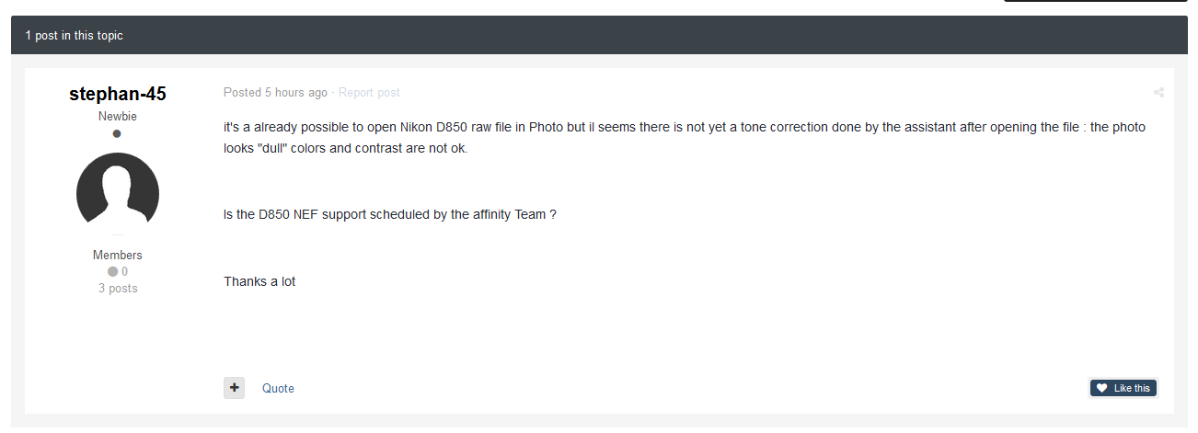Click the share icon on the post
This screenshot has height=433, width=1198.
pos(1158,93)
